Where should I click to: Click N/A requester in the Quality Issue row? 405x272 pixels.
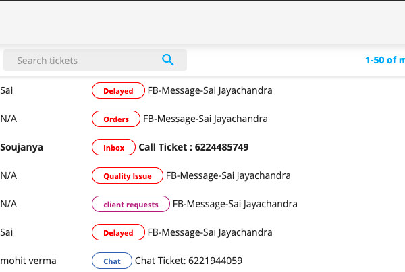(9, 175)
